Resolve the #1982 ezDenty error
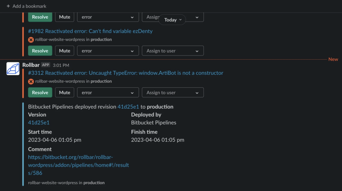This screenshot has width=342, height=191. (40, 51)
